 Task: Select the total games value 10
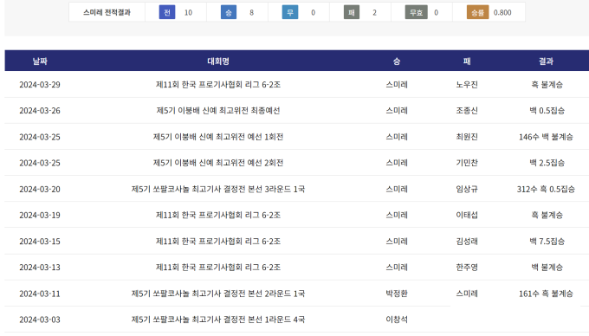pos(188,12)
